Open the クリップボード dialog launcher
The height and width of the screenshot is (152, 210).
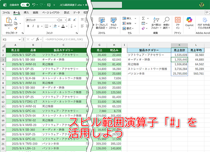pos(23,33)
